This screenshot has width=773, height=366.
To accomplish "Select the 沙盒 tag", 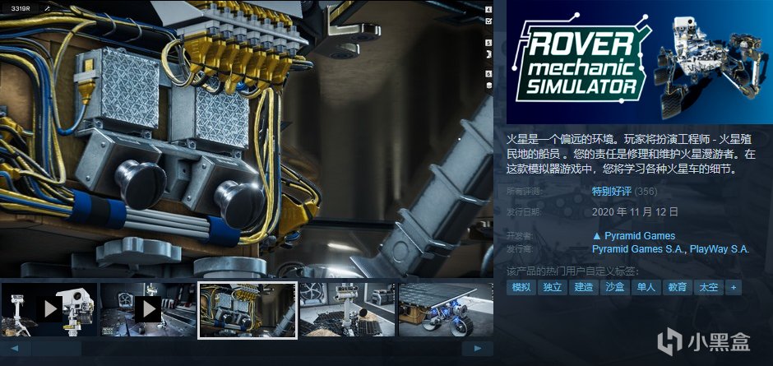I will (615, 288).
